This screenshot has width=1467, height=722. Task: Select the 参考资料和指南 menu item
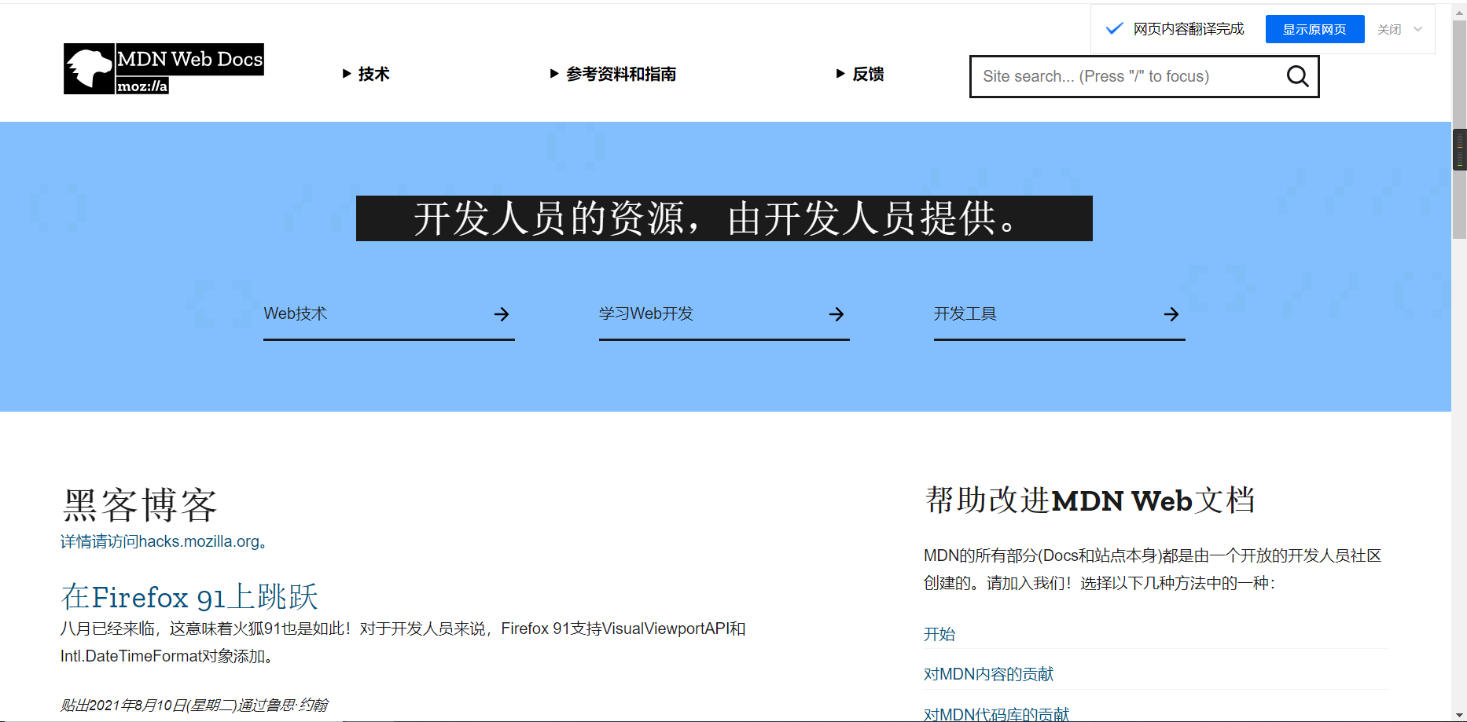(621, 73)
